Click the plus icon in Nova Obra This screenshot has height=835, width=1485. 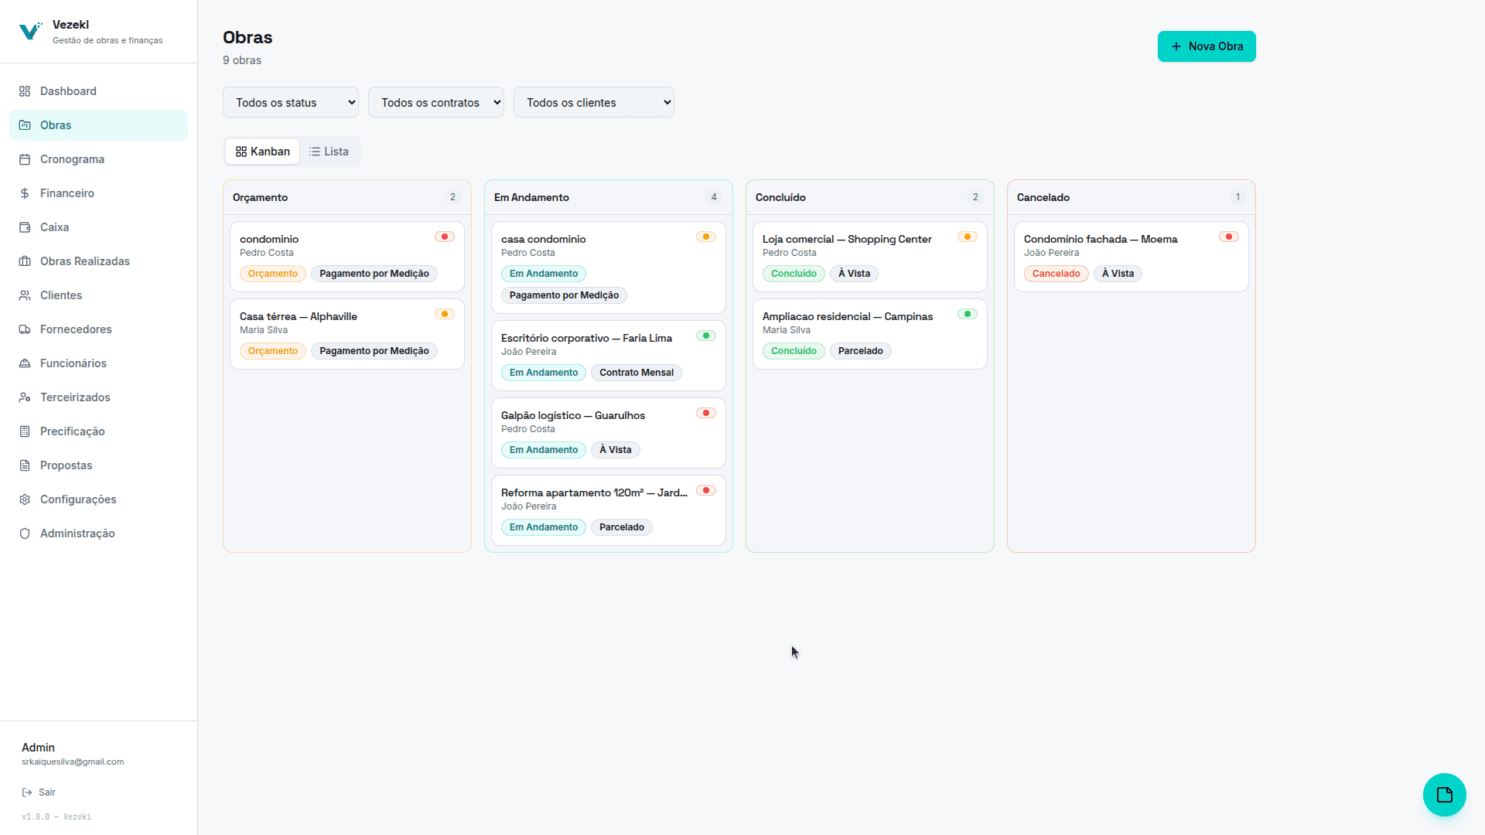pyautogui.click(x=1176, y=46)
